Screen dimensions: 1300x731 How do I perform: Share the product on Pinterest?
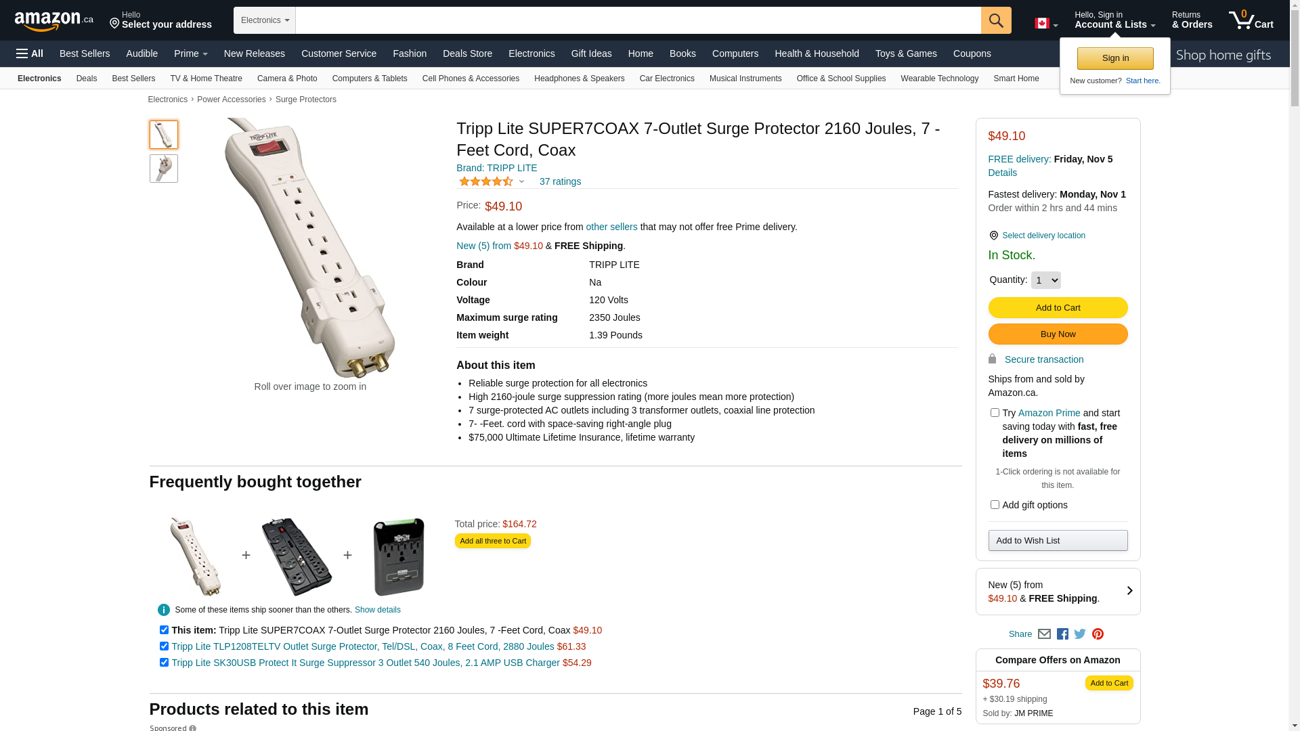pos(1098,634)
